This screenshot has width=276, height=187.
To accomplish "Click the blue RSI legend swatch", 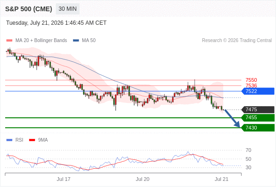I will [9, 140].
